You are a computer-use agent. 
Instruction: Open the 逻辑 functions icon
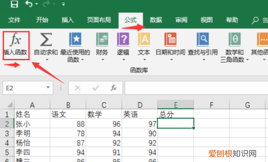pyautogui.click(x=123, y=40)
